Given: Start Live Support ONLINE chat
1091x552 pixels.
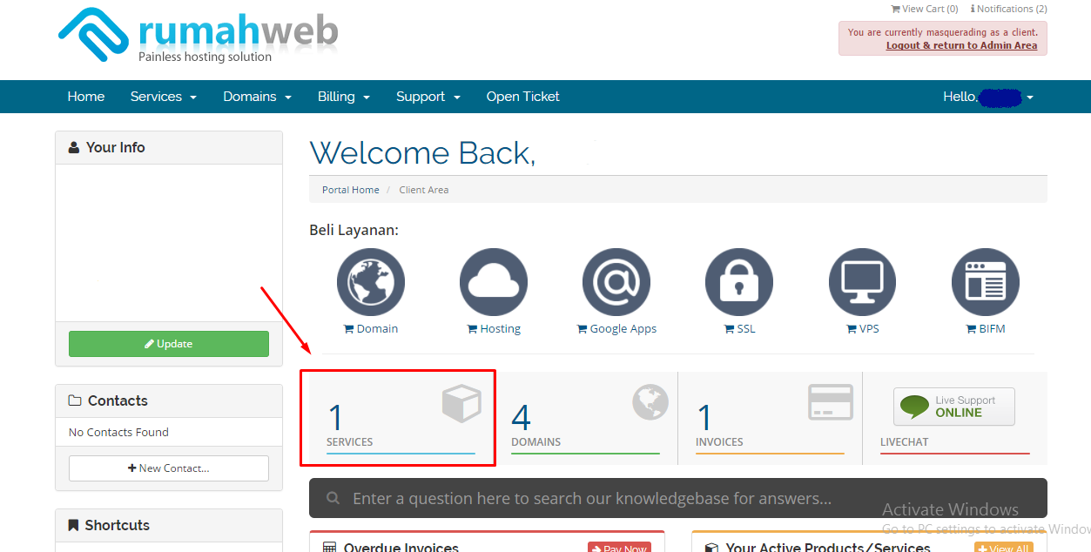Looking at the screenshot, I should pyautogui.click(x=954, y=407).
